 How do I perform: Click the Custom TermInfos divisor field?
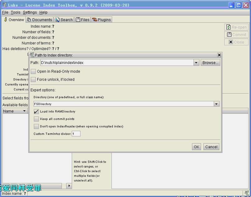[x=76, y=134]
